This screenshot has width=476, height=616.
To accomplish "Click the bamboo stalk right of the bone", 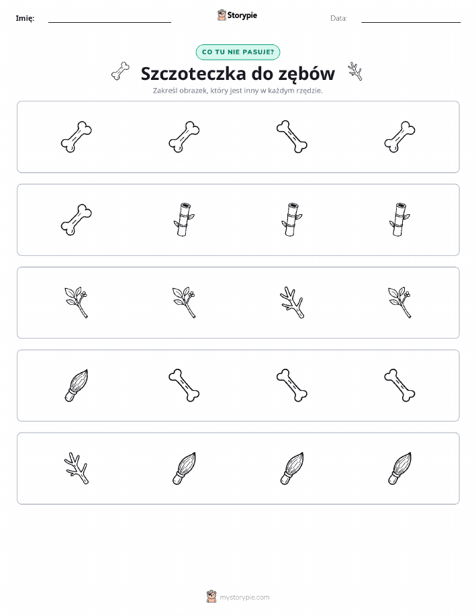I will click(x=184, y=220).
